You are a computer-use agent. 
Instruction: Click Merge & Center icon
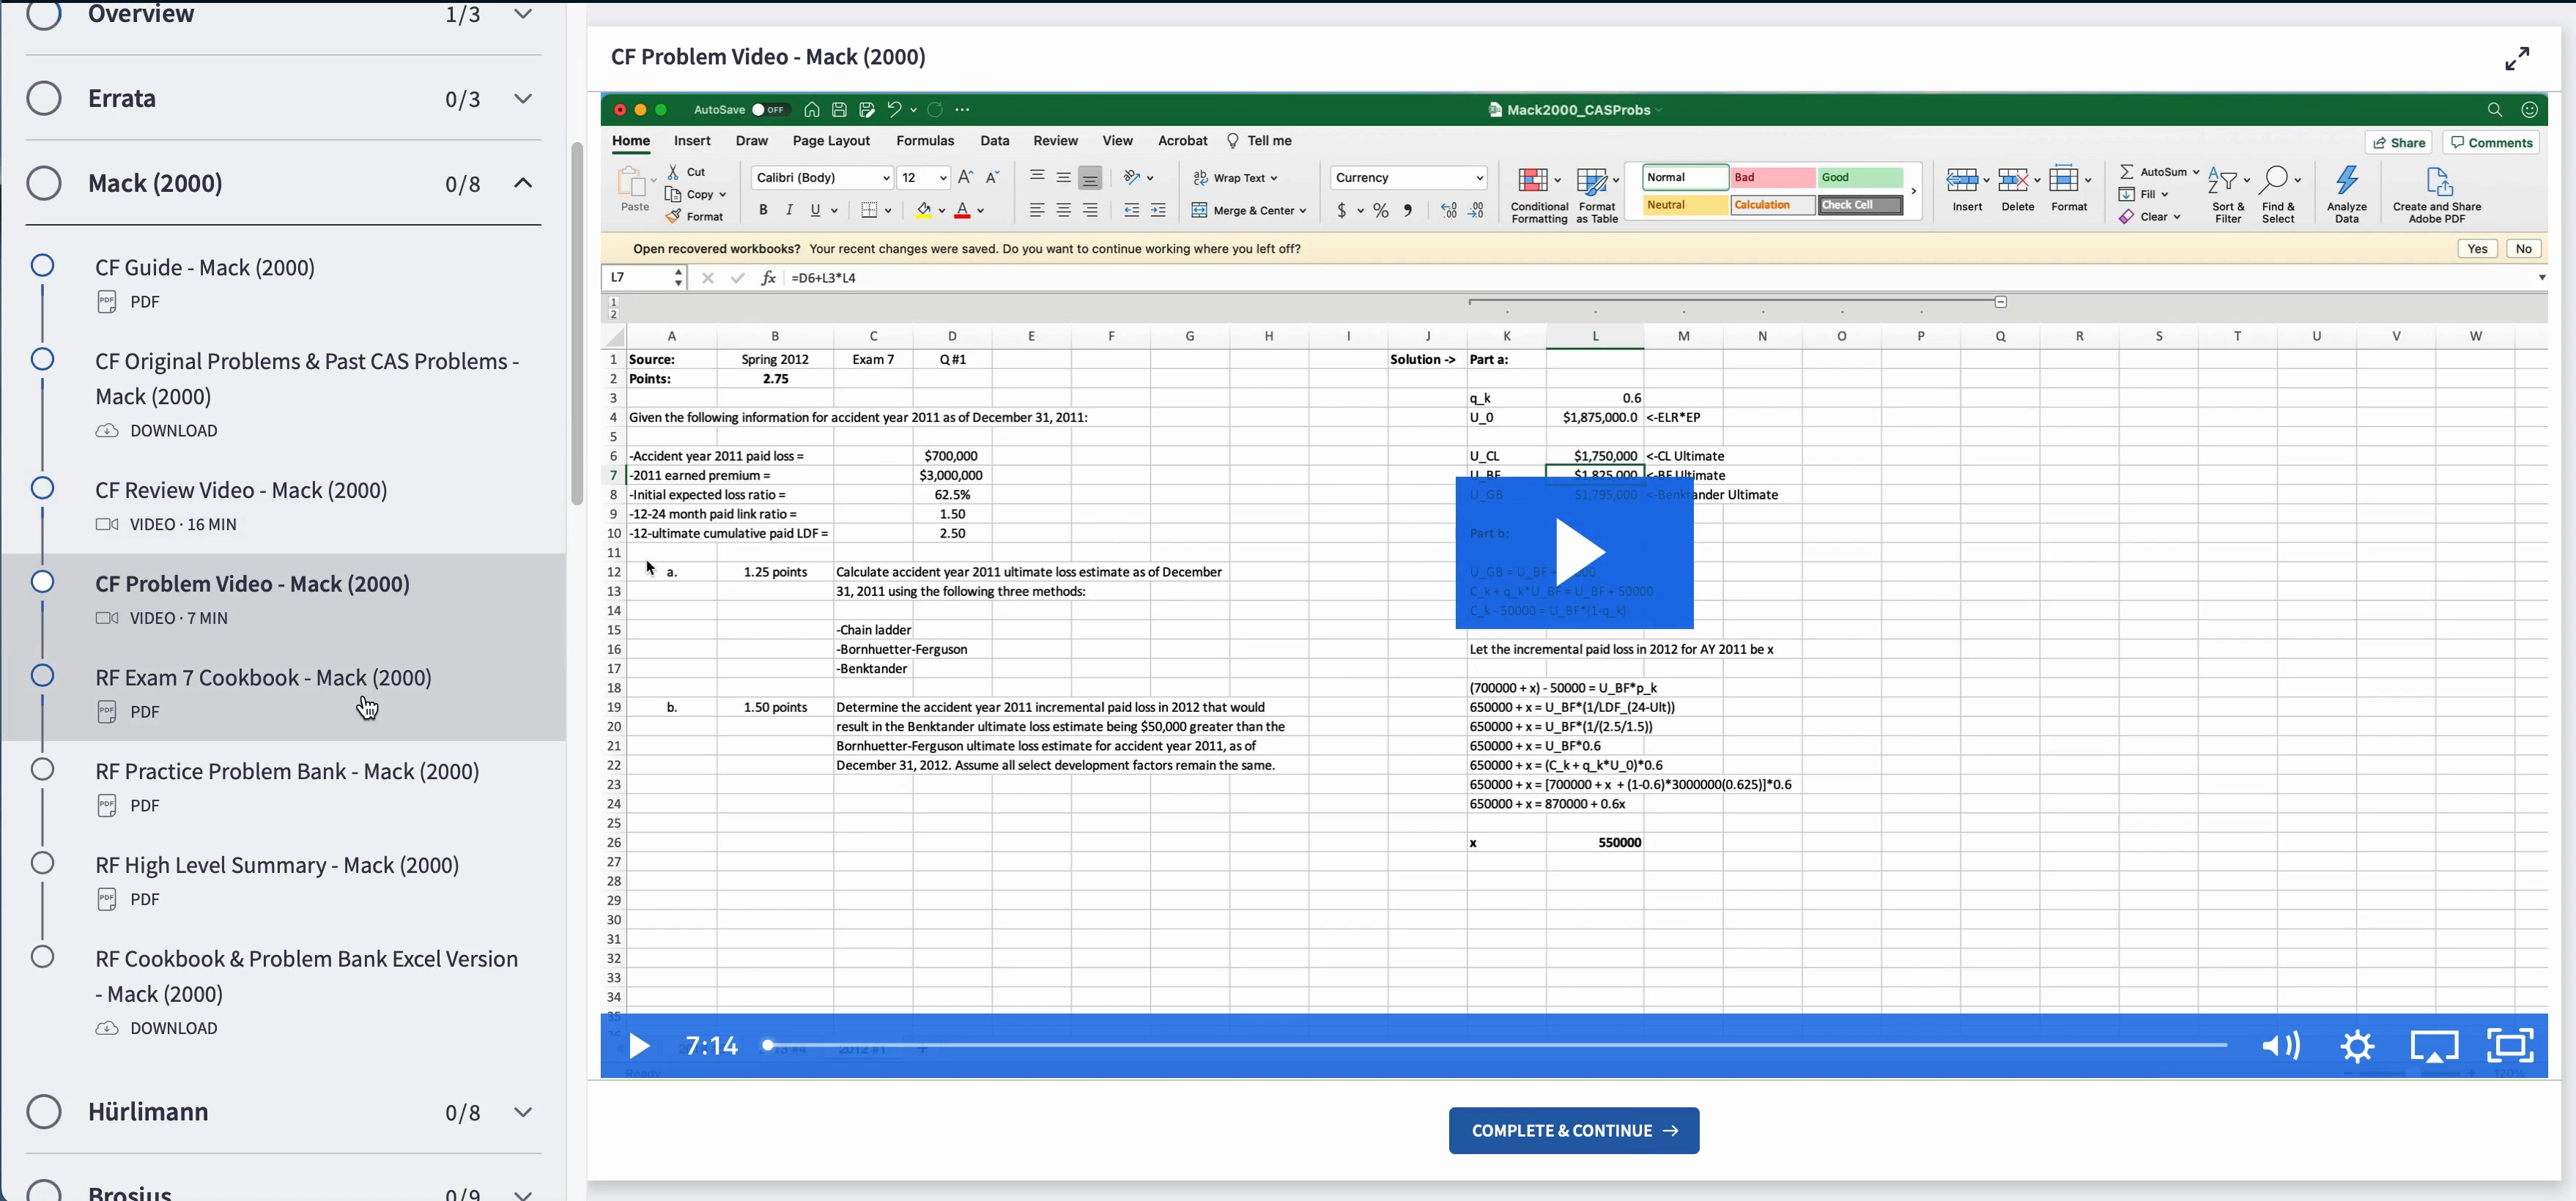pos(1199,210)
